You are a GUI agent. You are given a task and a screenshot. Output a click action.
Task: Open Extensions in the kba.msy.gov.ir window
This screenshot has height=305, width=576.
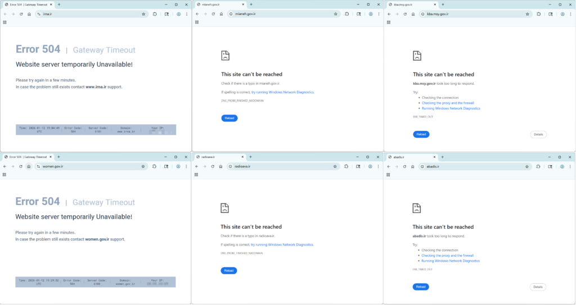(538, 14)
